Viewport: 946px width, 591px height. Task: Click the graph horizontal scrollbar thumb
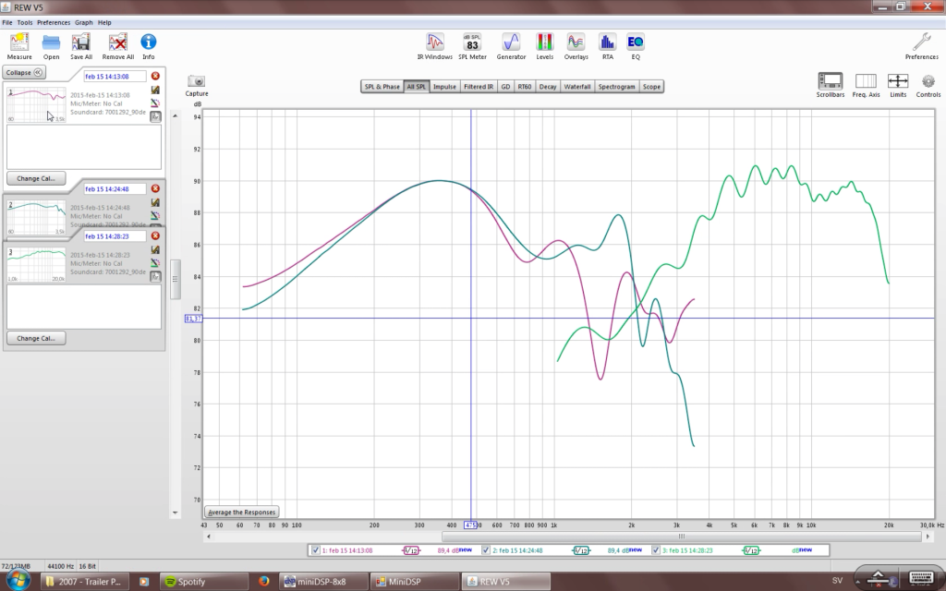pos(682,537)
